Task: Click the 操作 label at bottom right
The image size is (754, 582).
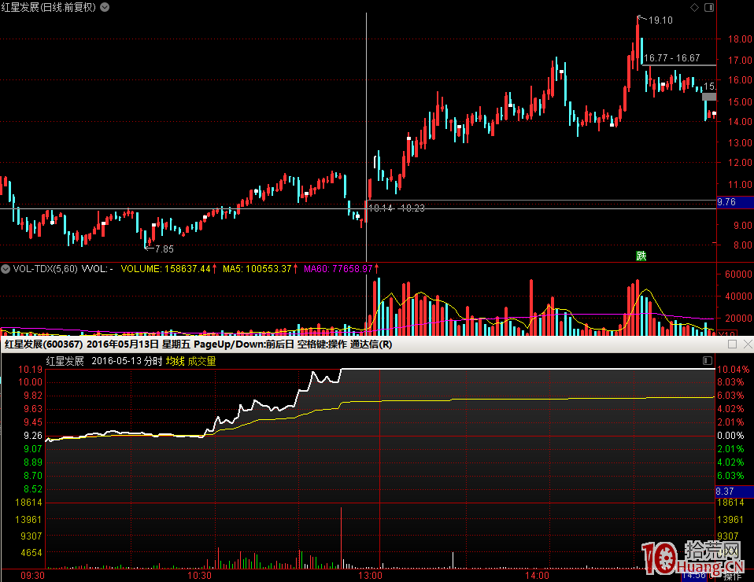Action: pos(732,576)
